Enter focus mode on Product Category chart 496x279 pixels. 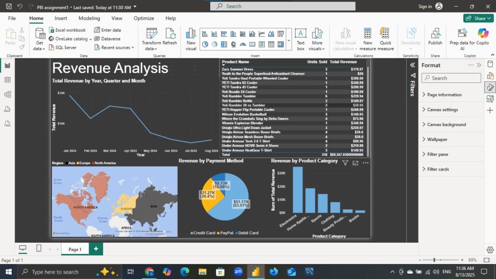(356, 163)
